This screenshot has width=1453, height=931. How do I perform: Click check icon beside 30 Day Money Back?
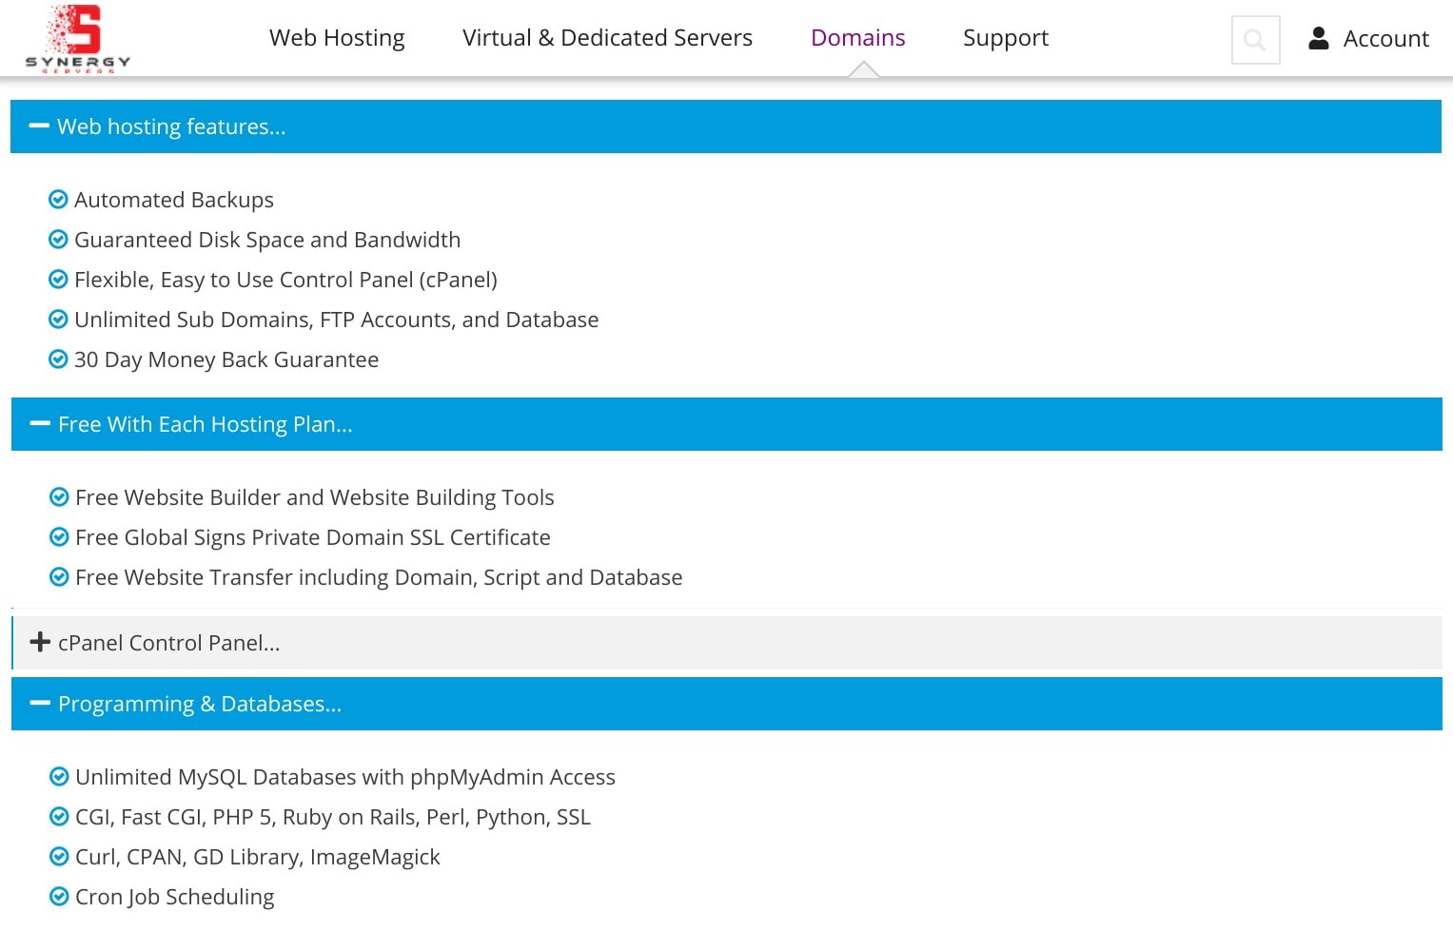tap(58, 359)
